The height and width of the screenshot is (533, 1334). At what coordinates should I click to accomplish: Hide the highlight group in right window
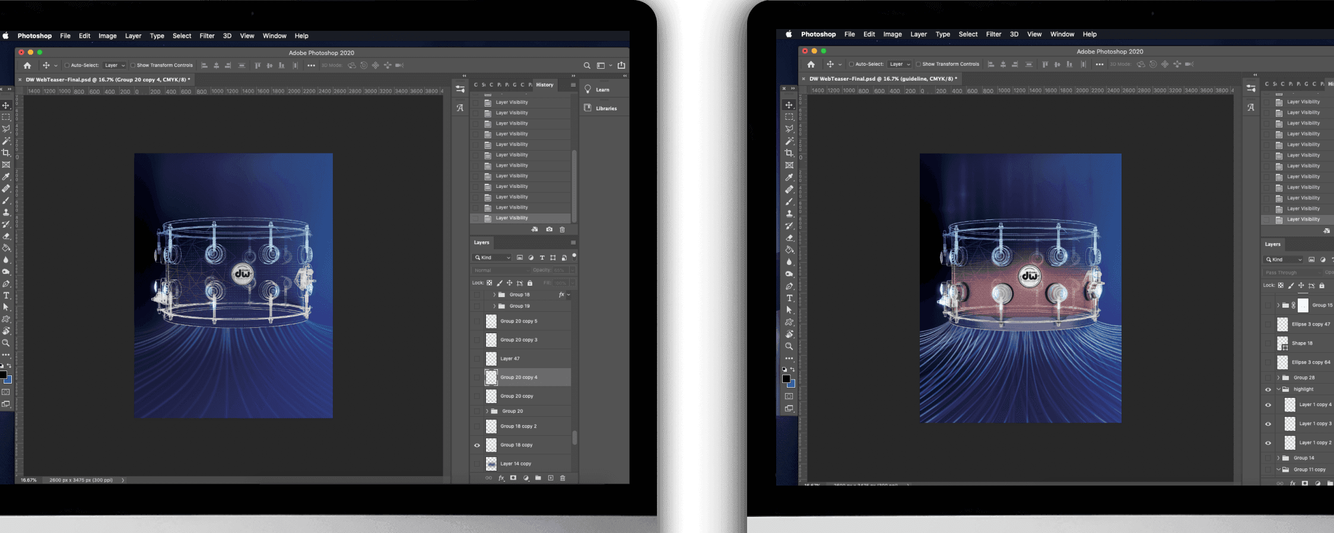(x=1268, y=390)
